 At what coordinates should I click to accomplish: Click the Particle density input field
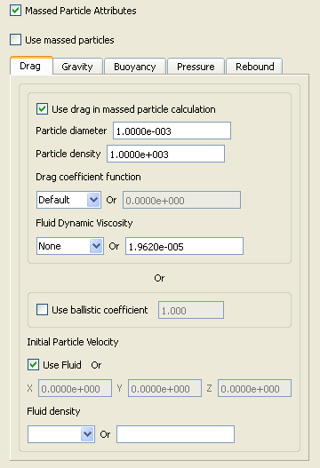click(165, 154)
